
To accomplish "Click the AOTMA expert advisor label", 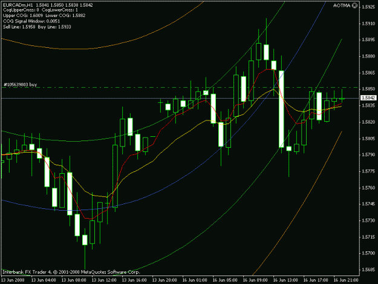I will tap(342, 5).
